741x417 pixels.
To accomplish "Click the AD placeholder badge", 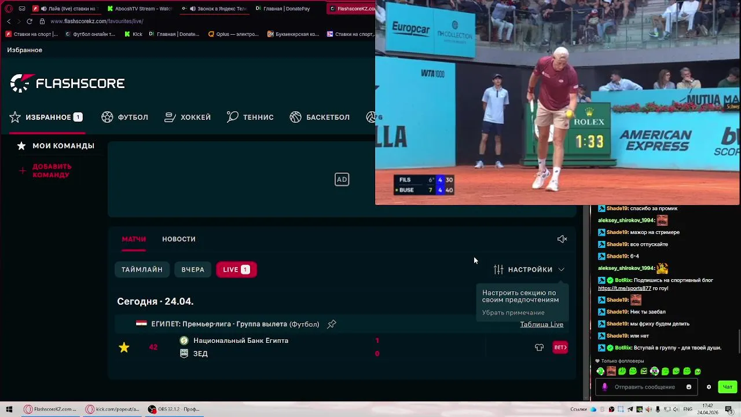I will tap(342, 180).
